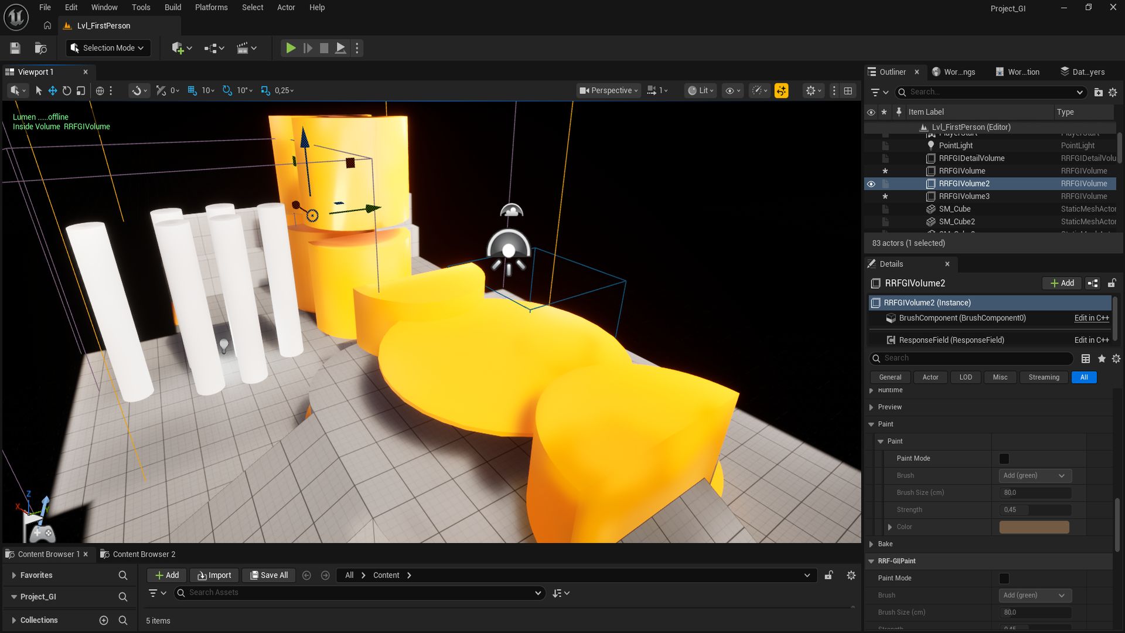Collapse the RRF-GI|Paint section

click(871, 561)
